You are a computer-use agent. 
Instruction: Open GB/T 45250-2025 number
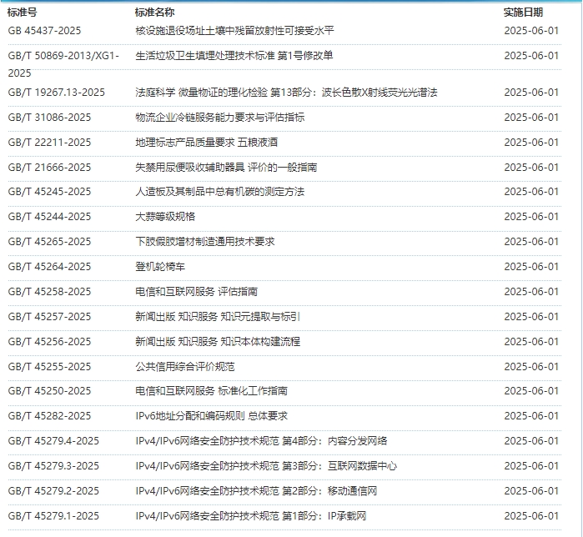pos(49,390)
